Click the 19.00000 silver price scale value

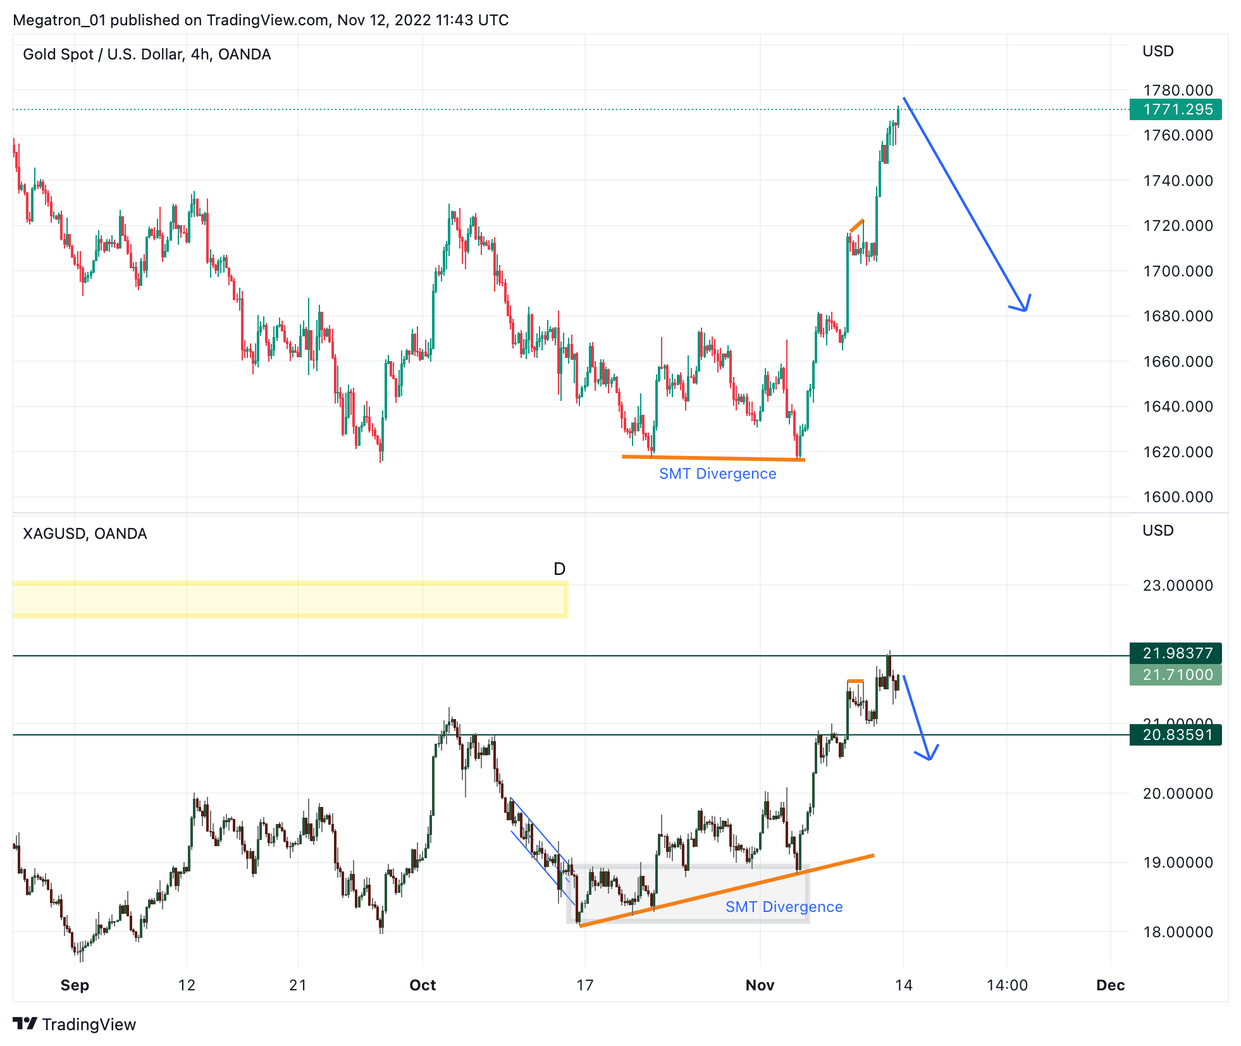click(1178, 863)
